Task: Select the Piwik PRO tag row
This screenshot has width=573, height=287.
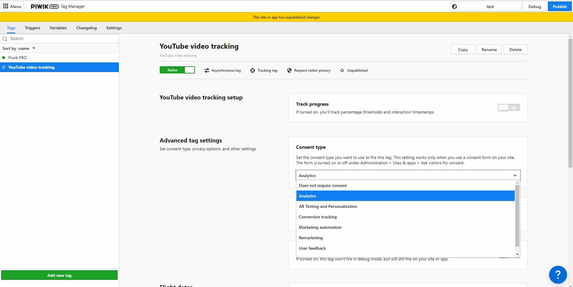Action: tap(59, 58)
